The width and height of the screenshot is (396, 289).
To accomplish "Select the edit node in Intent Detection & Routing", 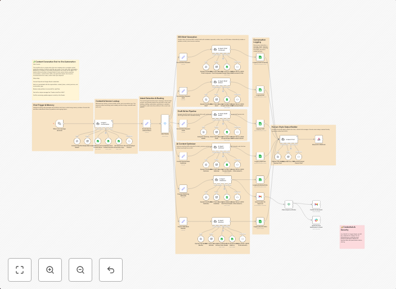I will pyautogui.click(x=147, y=123).
